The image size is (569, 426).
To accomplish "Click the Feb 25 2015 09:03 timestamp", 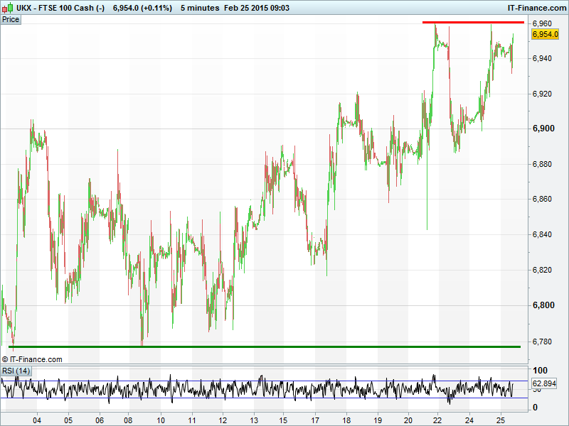I will click(x=266, y=7).
